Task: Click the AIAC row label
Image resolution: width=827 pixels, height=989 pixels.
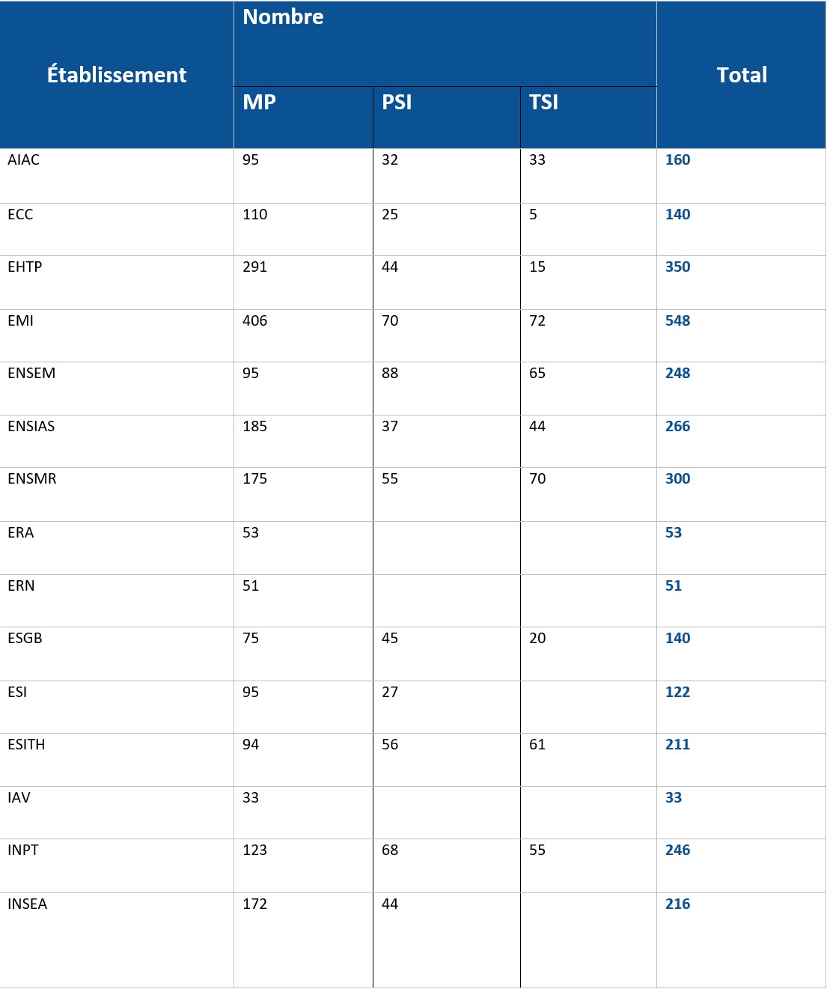Action: (x=23, y=159)
